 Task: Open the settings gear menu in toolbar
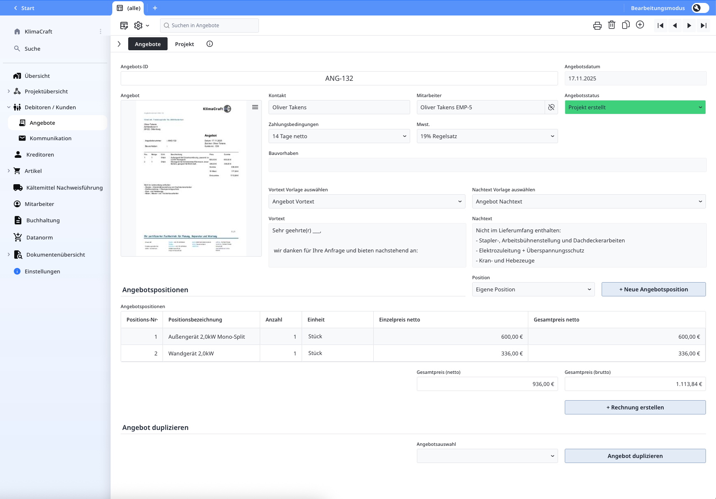click(141, 26)
